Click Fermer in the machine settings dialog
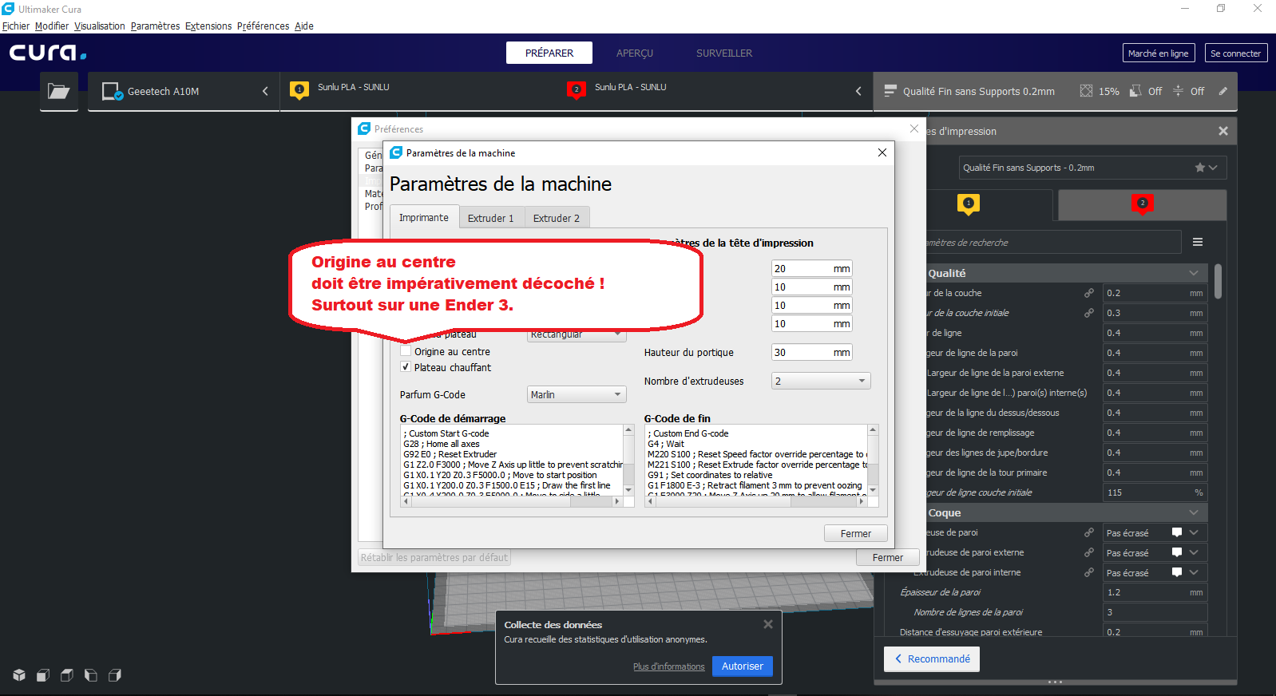 pyautogui.click(x=856, y=533)
